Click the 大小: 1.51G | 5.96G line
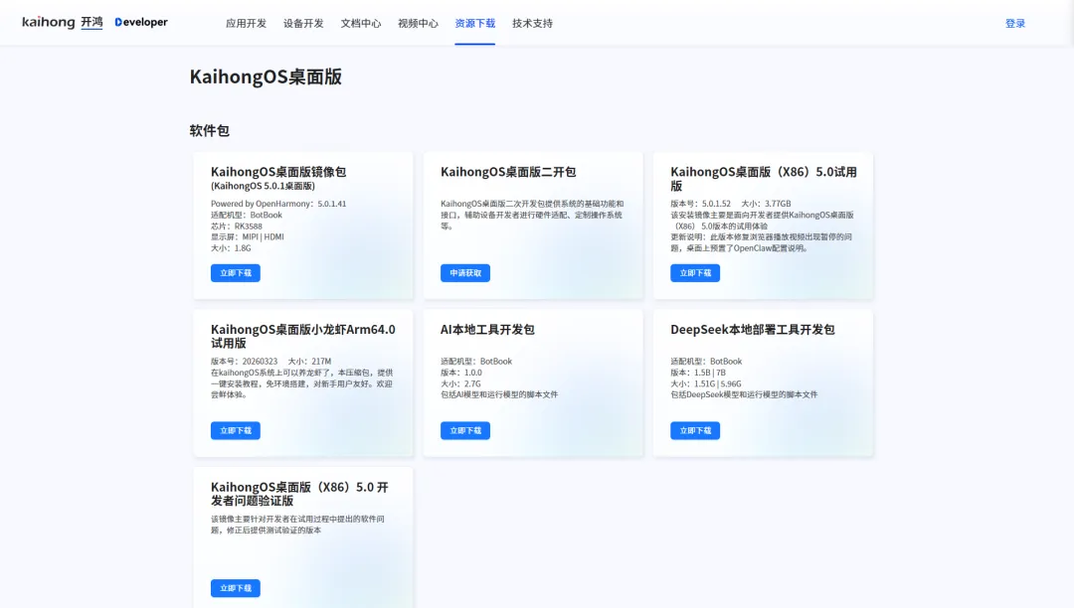Image resolution: width=1074 pixels, height=608 pixels. coord(705,383)
